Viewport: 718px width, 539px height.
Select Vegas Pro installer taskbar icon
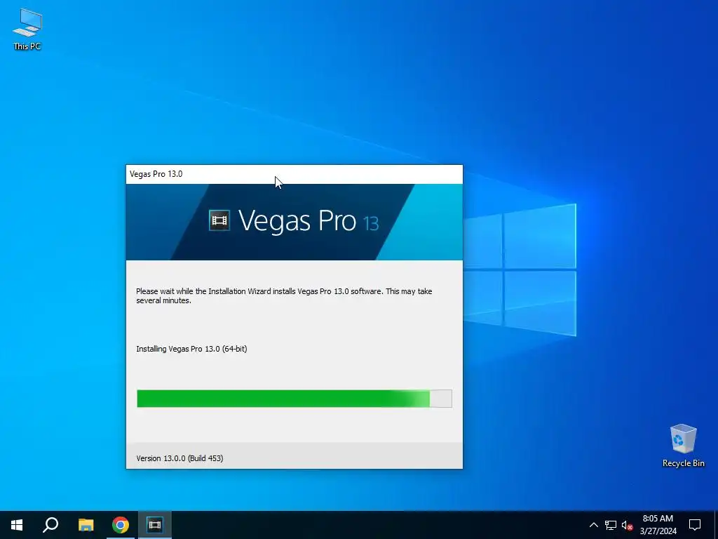[x=155, y=525]
